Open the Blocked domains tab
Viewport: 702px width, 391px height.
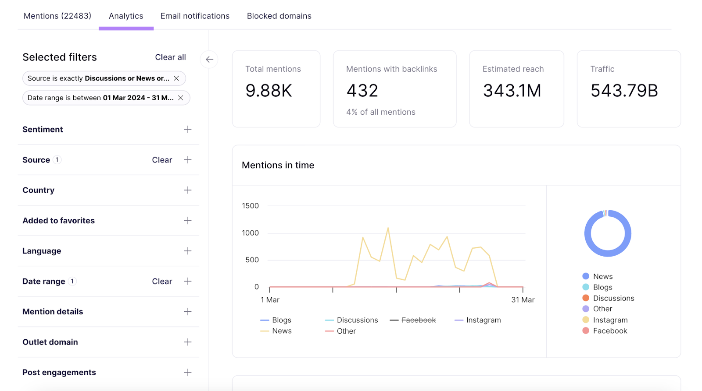click(x=279, y=16)
